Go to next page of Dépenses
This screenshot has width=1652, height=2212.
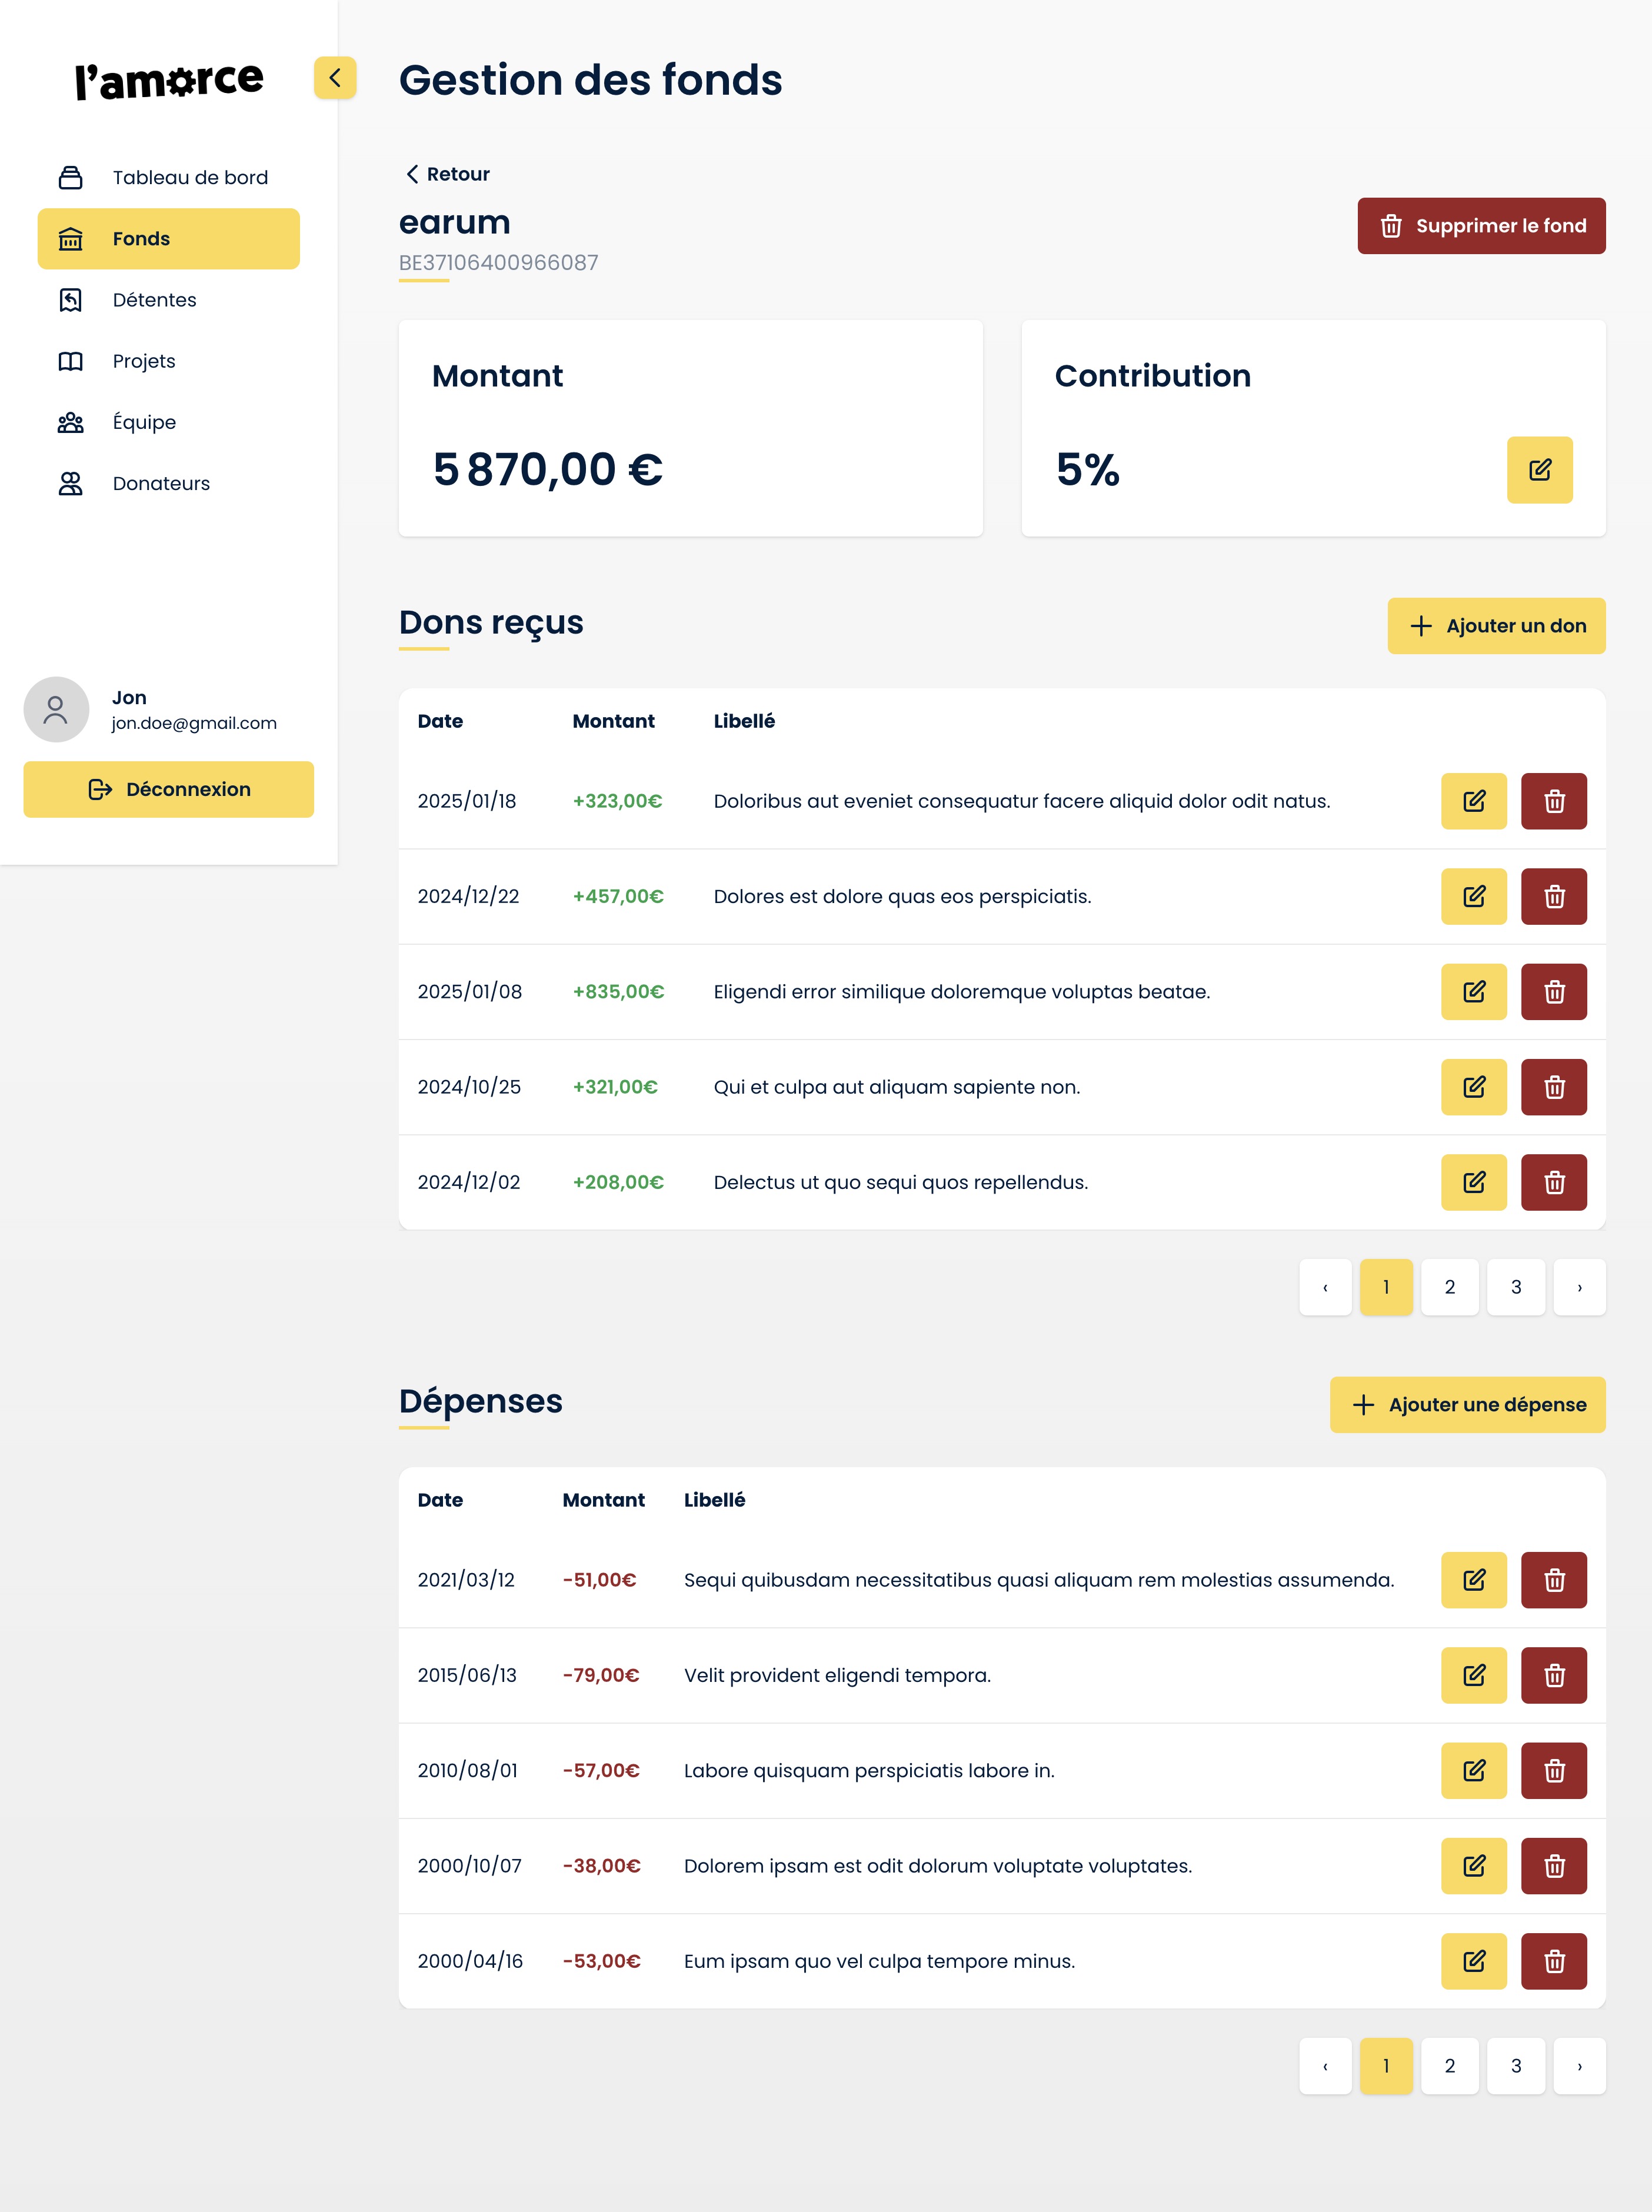(x=1579, y=2067)
